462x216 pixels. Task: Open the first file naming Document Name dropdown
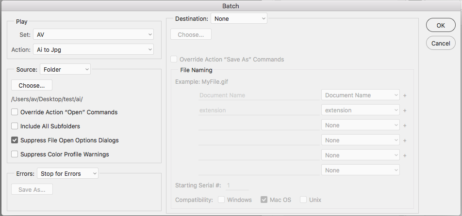tap(360, 95)
